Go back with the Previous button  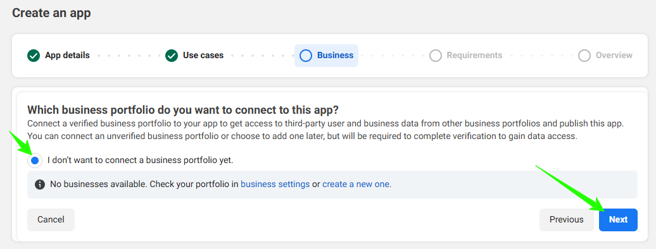(x=567, y=220)
